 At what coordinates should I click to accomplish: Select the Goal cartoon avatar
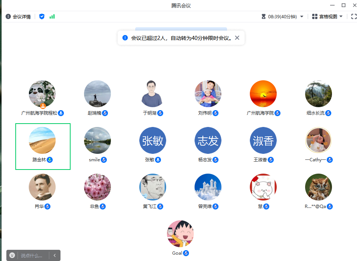[180, 234]
